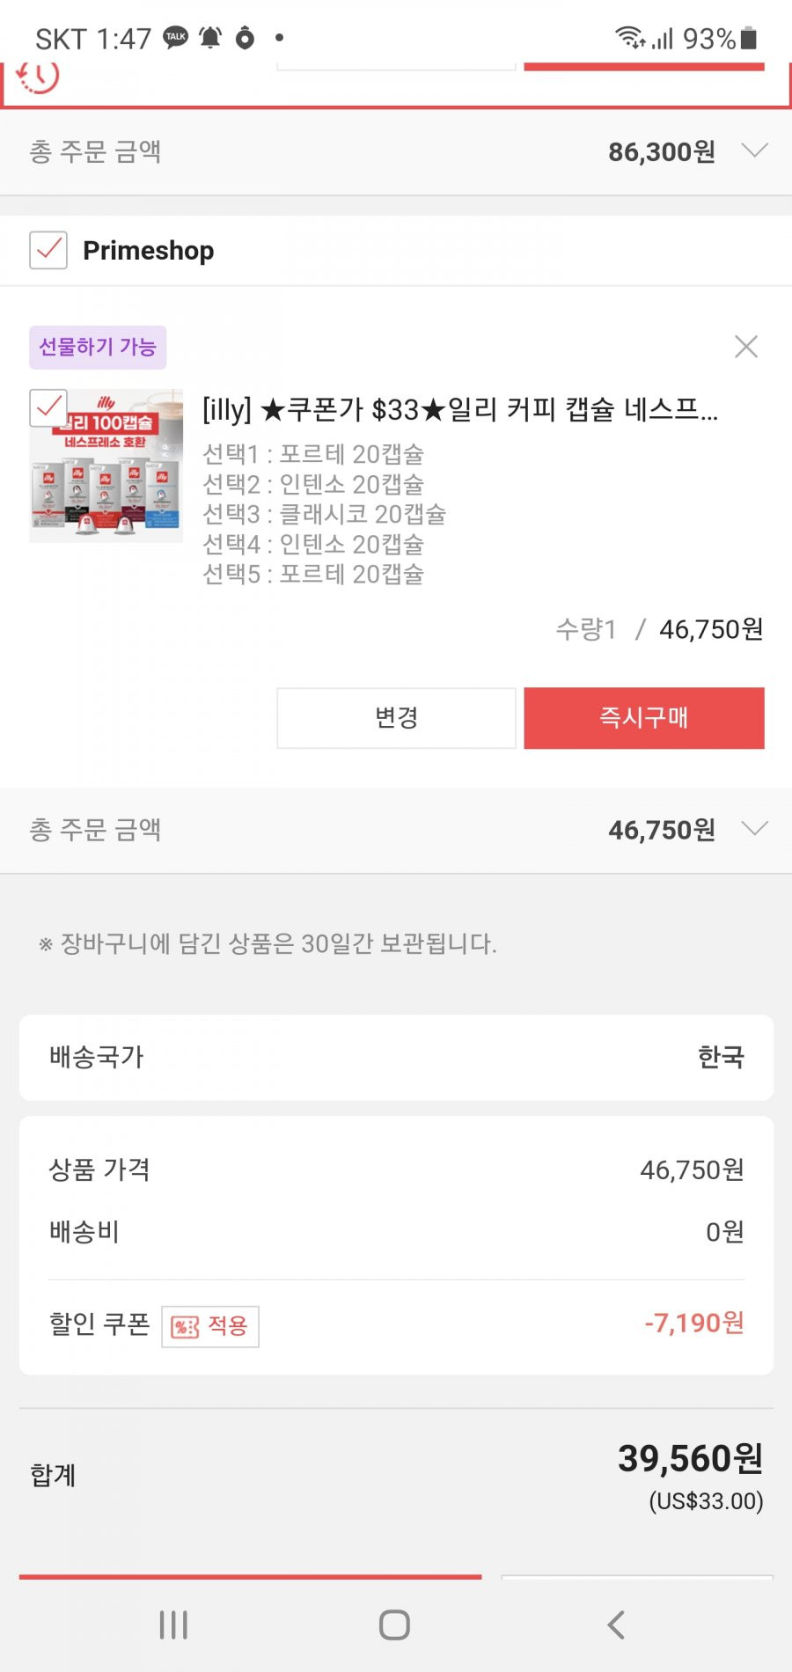The width and height of the screenshot is (792, 1672).
Task: Toggle the Primeshop seller checkbox
Action: click(x=48, y=250)
